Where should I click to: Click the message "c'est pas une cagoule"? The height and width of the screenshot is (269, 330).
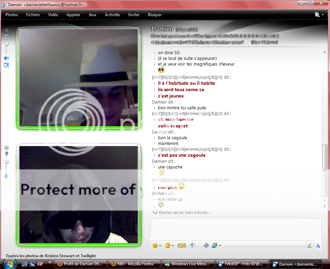coord(181,155)
